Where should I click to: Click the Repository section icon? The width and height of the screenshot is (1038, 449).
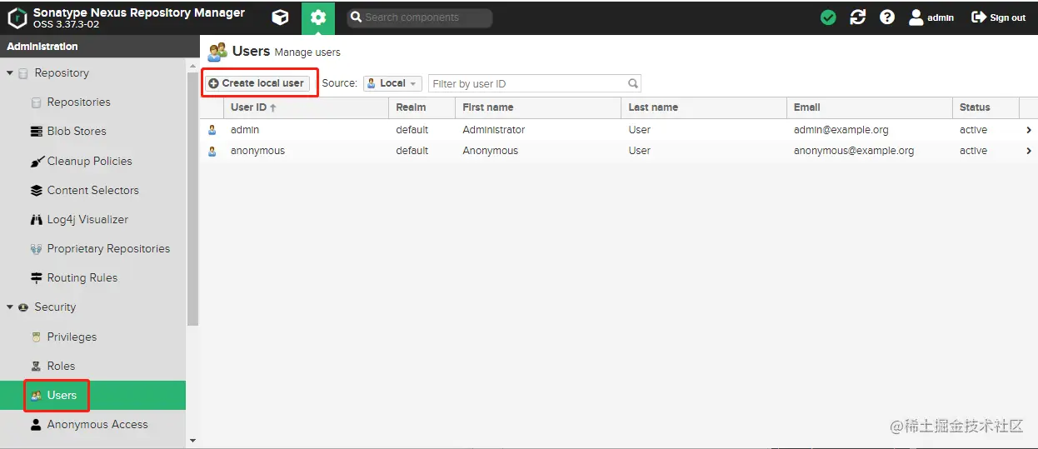click(23, 73)
